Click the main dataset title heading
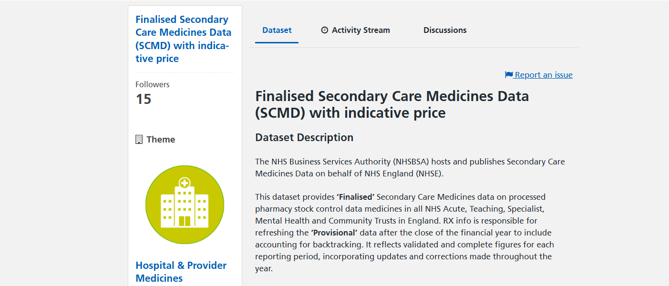The image size is (669, 286). [392, 104]
